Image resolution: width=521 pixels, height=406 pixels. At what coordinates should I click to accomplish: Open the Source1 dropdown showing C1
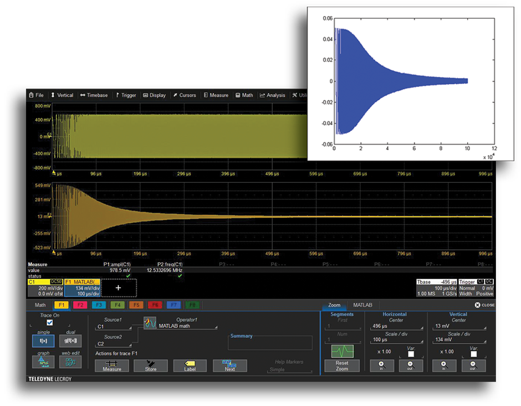pyautogui.click(x=115, y=327)
